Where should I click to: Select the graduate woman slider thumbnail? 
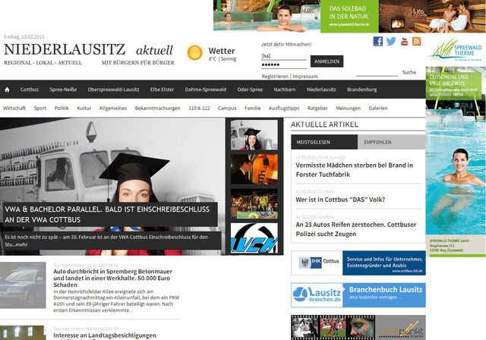(254, 135)
